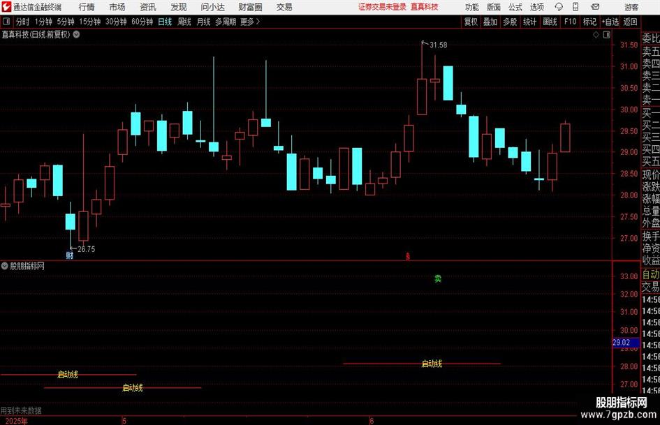This screenshot has height=425, width=660.
Task: Toggle the left sidebar panel icon
Action: (x=6, y=22)
